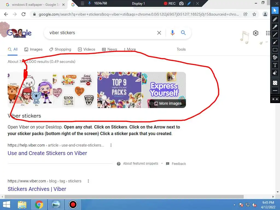The width and height of the screenshot is (280, 210).
Task: Bookmark this page with the star icon
Action: pyautogui.click(x=254, y=14)
